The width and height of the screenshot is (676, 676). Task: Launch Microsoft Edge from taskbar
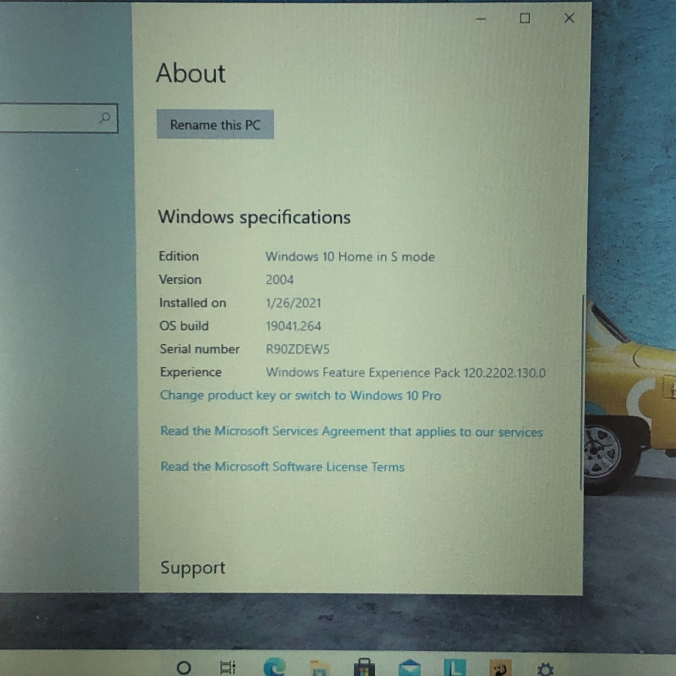point(274,667)
